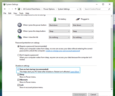Click the Cancel button
Viewport: 115px width, 96px height.
coord(93,94)
